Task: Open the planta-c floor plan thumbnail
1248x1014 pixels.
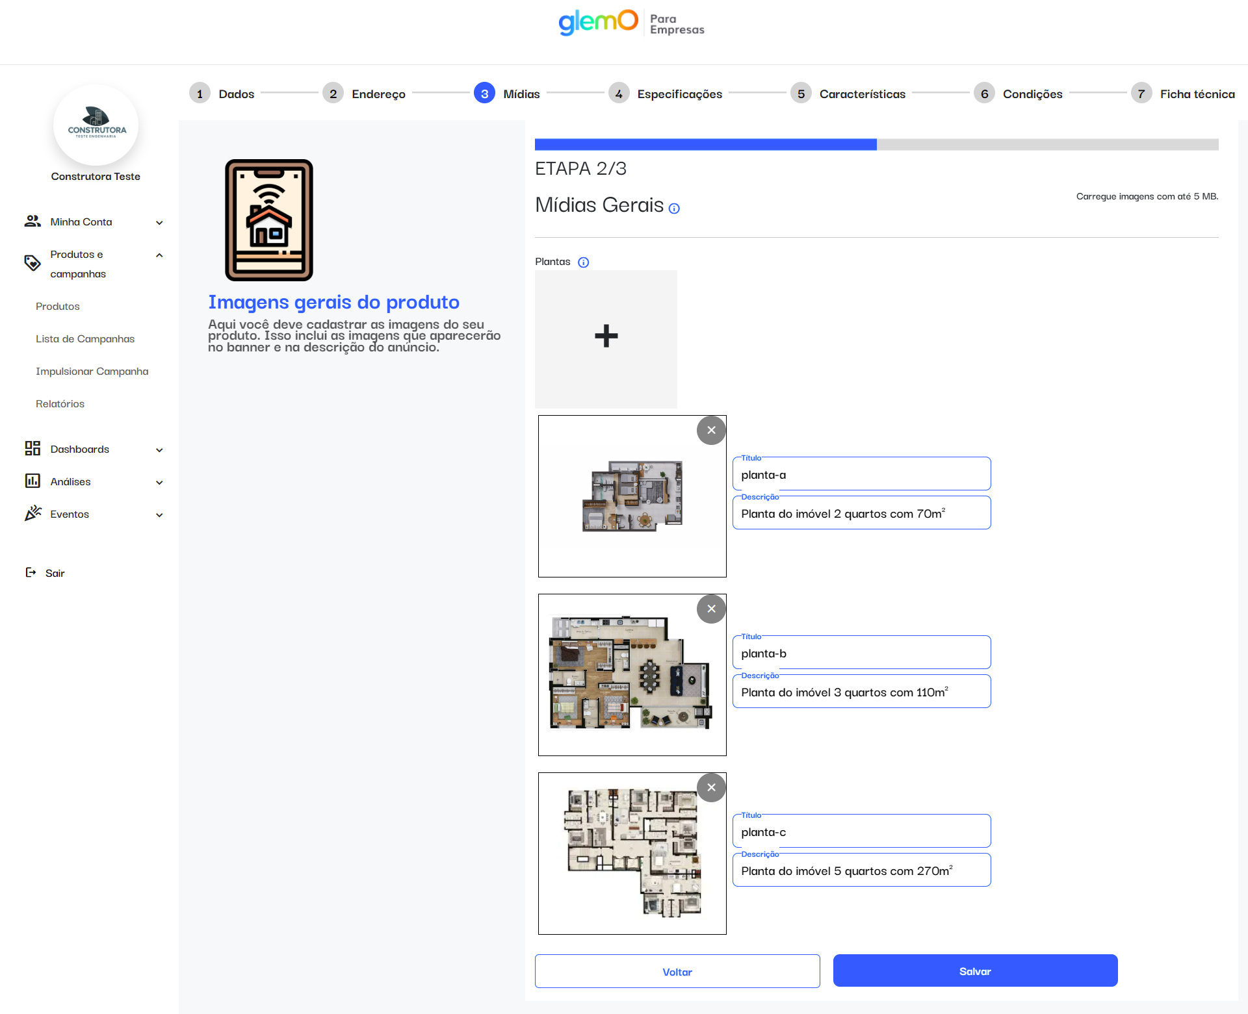Action: [632, 854]
